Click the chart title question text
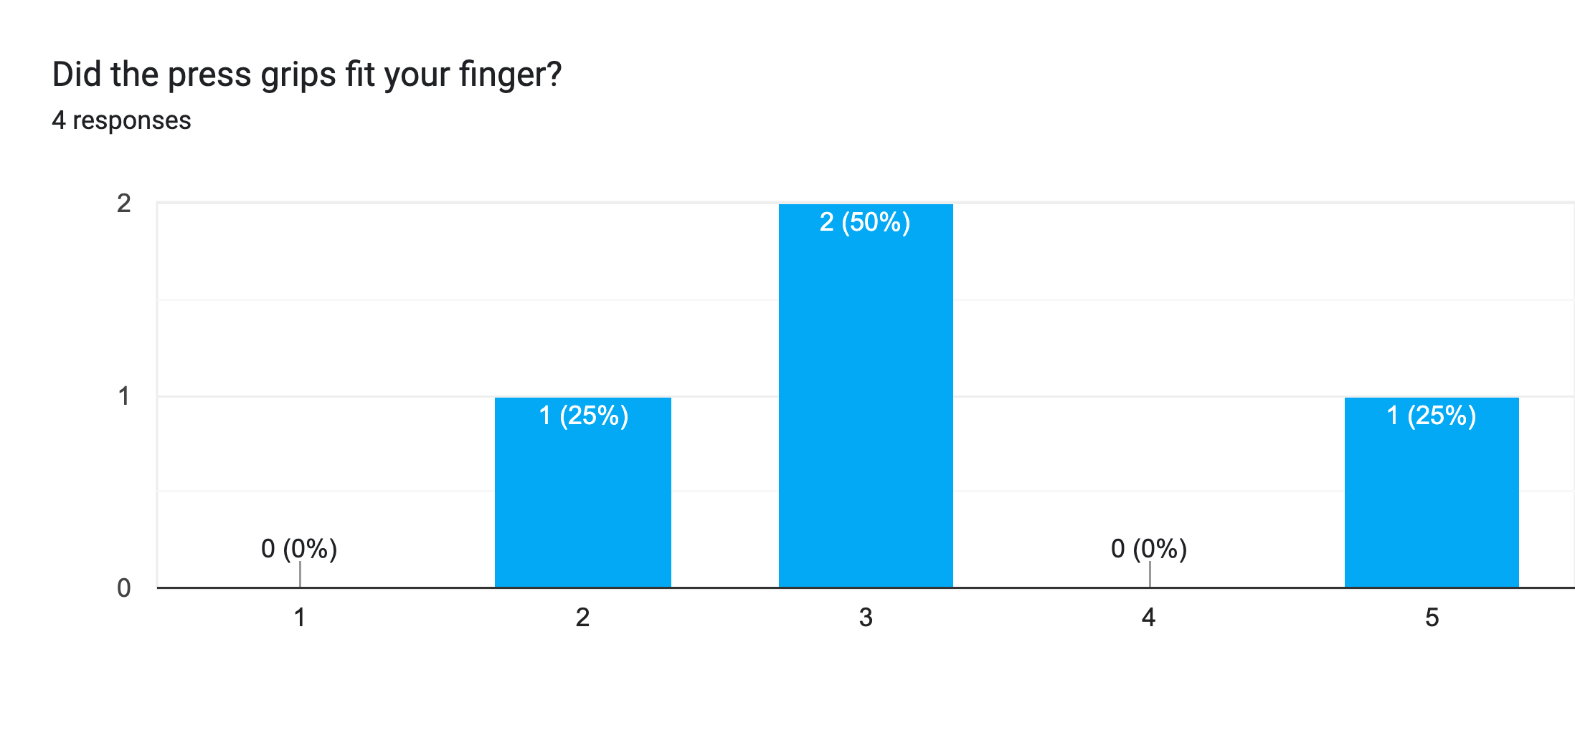The image size is (1575, 748). [307, 75]
